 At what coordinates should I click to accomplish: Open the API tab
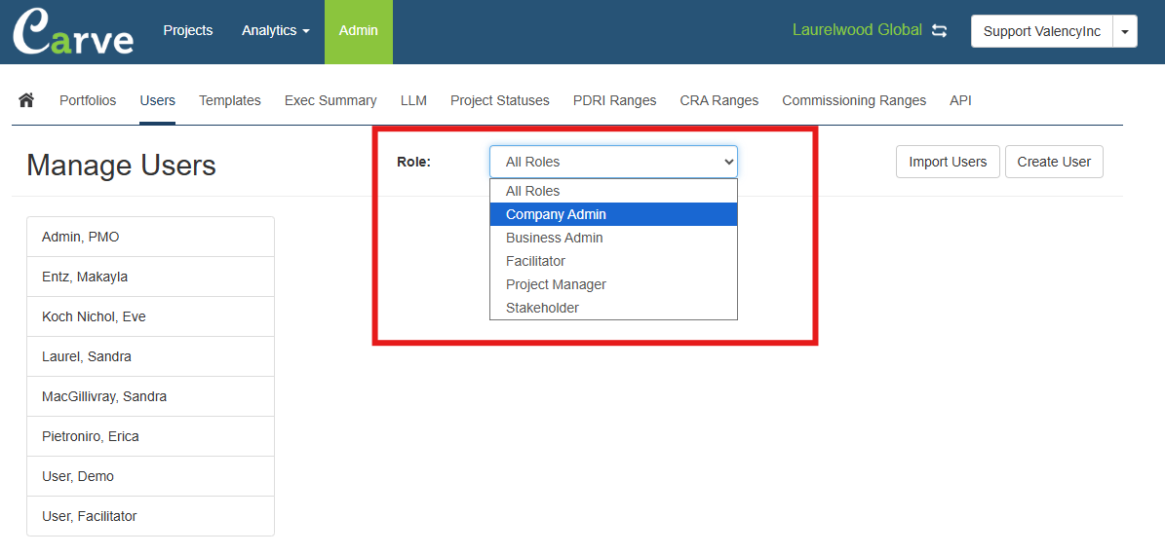click(960, 100)
